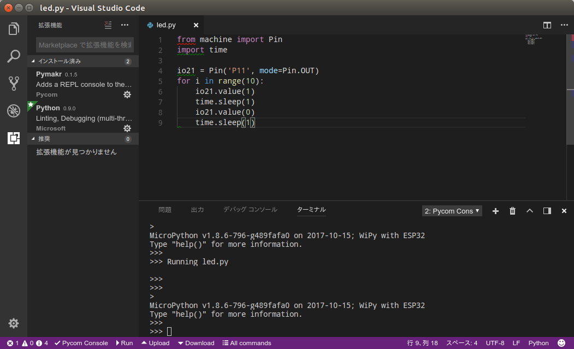Viewport: 574px width, 349px height.
Task: Open the Explorer view in activity bar
Action: click(x=14, y=28)
